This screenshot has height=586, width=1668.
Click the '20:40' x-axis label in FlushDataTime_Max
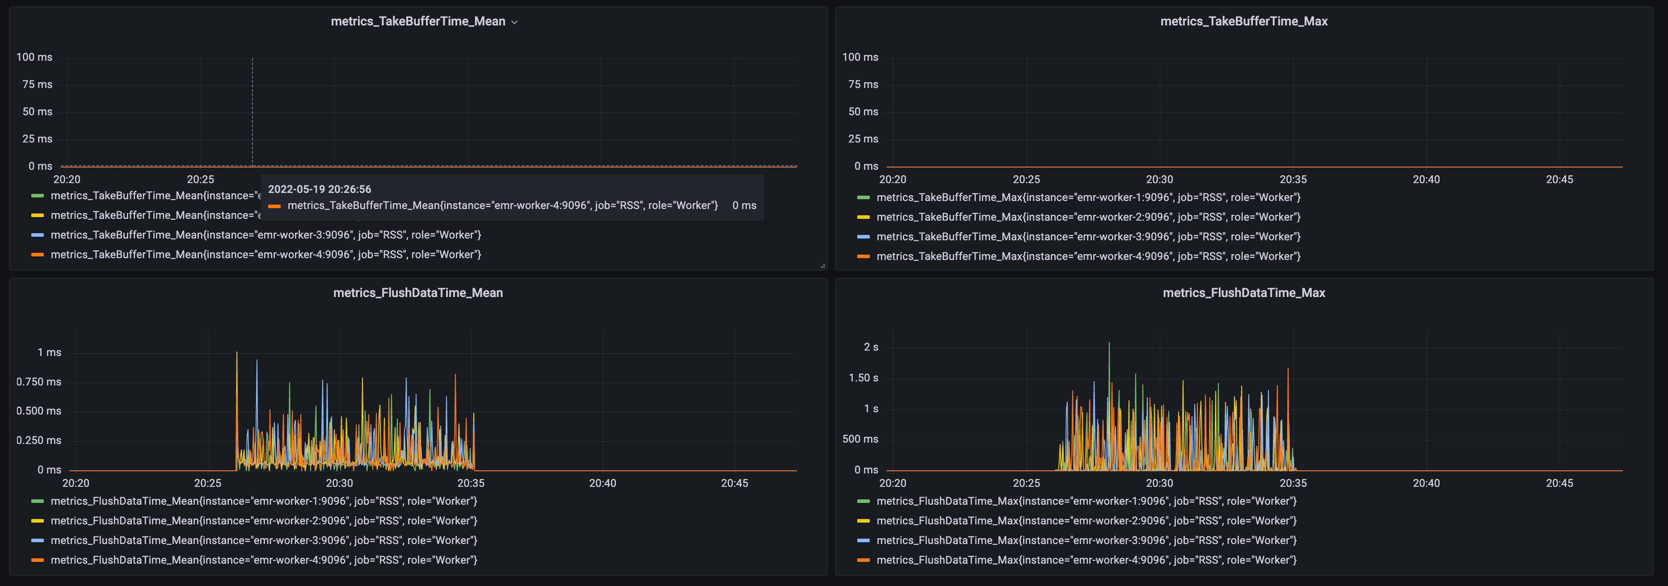tap(1426, 483)
